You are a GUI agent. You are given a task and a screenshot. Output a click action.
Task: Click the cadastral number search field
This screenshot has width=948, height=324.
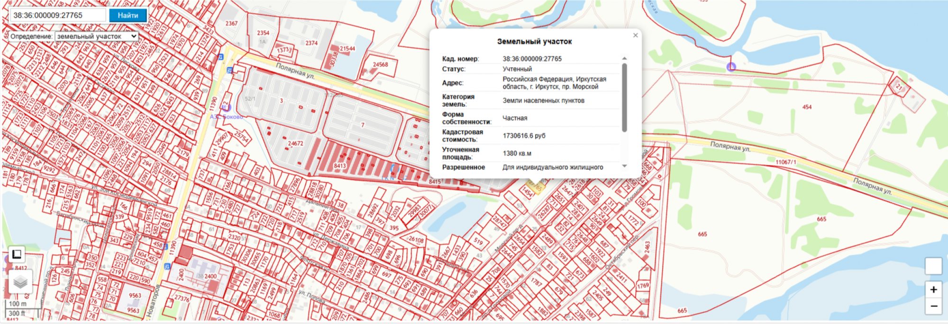tap(58, 15)
